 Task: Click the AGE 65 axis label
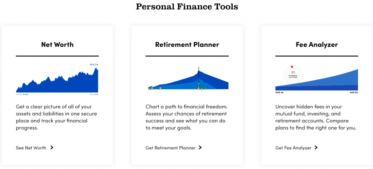pos(354,92)
